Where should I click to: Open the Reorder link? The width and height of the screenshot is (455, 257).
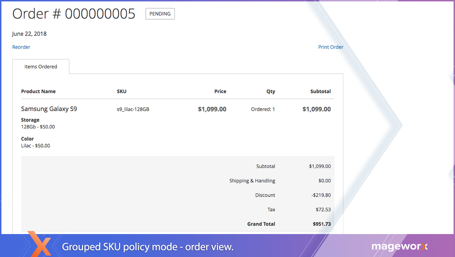coord(21,47)
